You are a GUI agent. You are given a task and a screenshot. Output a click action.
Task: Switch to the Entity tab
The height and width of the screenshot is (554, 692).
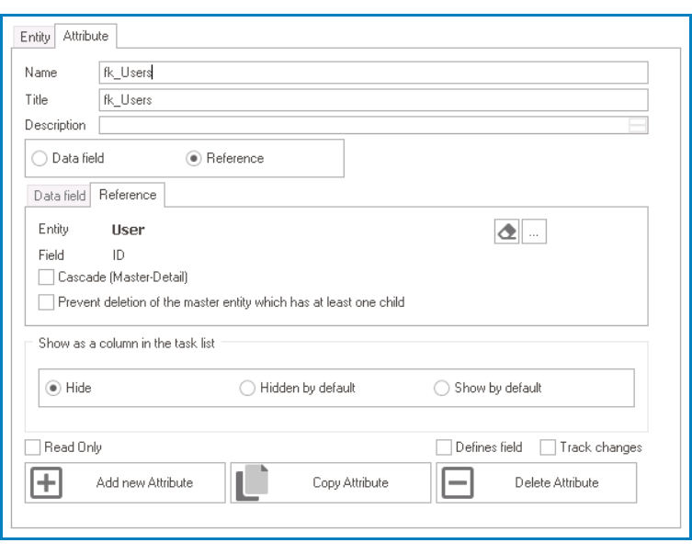point(34,37)
